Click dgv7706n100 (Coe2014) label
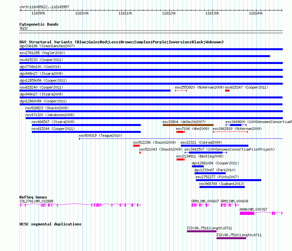The width and height of the screenshot is (292, 251). pos(40,67)
